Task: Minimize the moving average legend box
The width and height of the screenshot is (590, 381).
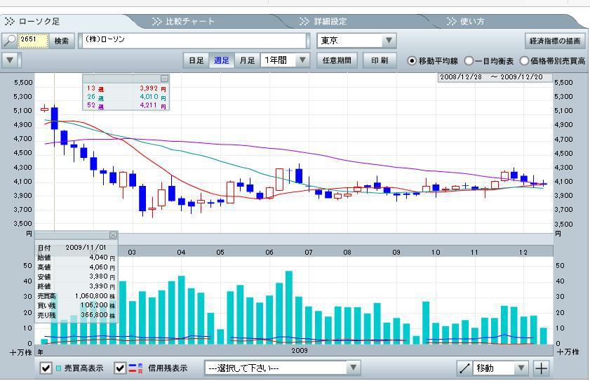Action: (x=165, y=79)
